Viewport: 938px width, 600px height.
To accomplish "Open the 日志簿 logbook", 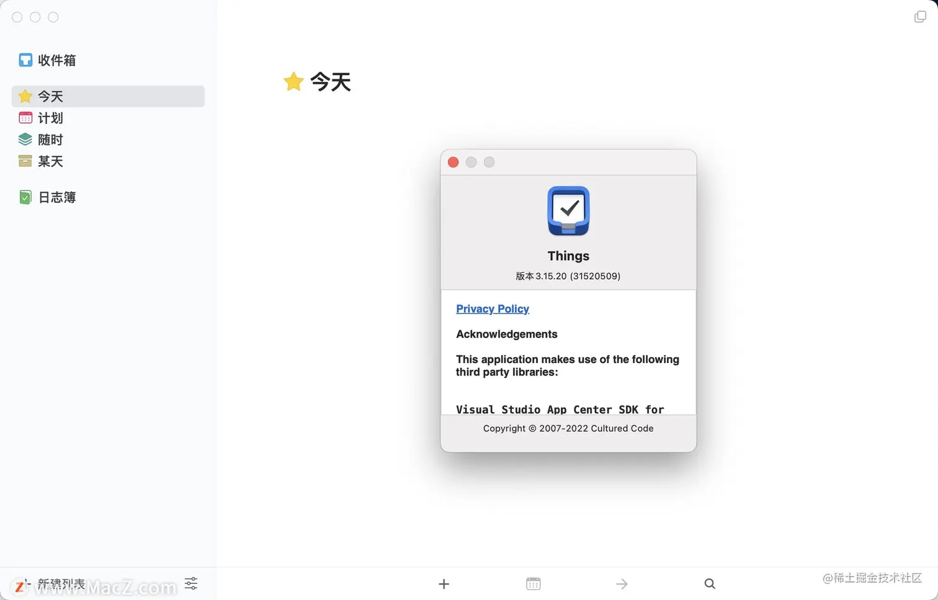I will pos(108,197).
